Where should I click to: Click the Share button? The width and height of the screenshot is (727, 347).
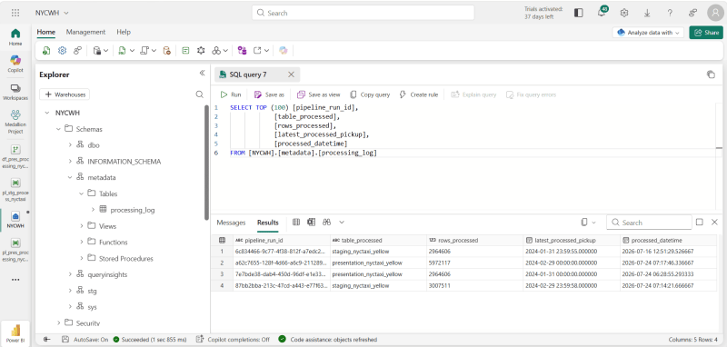pyautogui.click(x=706, y=33)
